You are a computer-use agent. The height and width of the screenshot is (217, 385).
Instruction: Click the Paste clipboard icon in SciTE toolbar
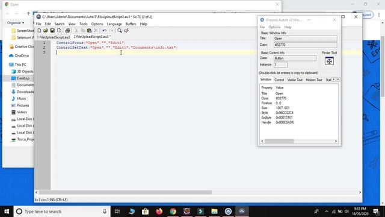90,31
